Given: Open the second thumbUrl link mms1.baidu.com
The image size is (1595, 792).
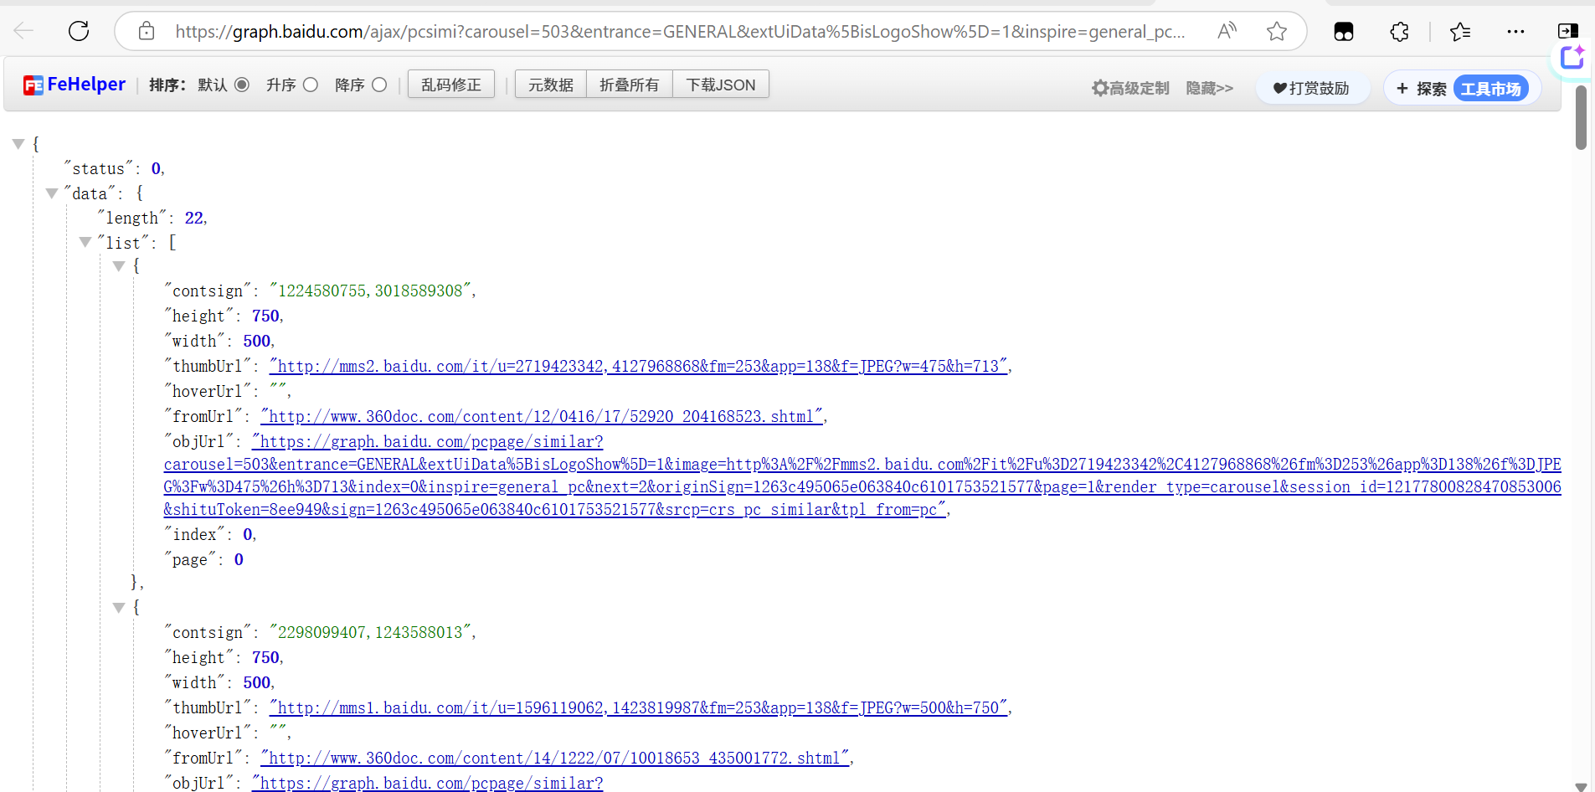Looking at the screenshot, I should pos(638,707).
